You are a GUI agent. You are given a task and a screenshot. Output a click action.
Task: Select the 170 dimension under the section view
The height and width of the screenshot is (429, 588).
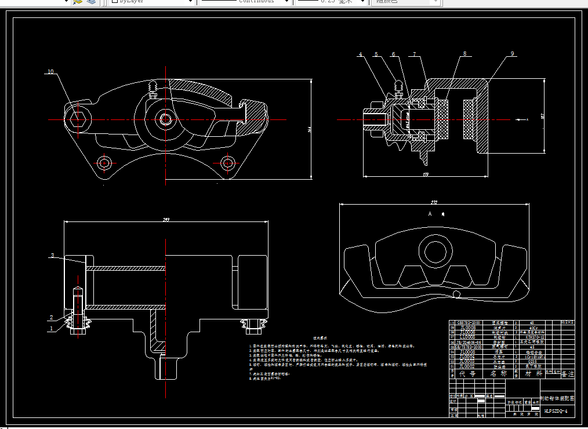pyautogui.click(x=425, y=174)
